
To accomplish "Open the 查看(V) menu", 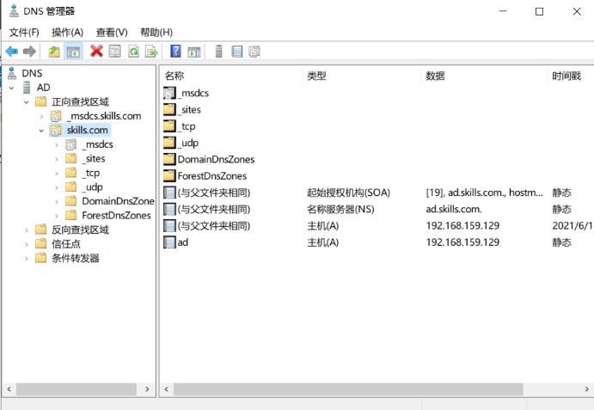I will click(x=112, y=32).
